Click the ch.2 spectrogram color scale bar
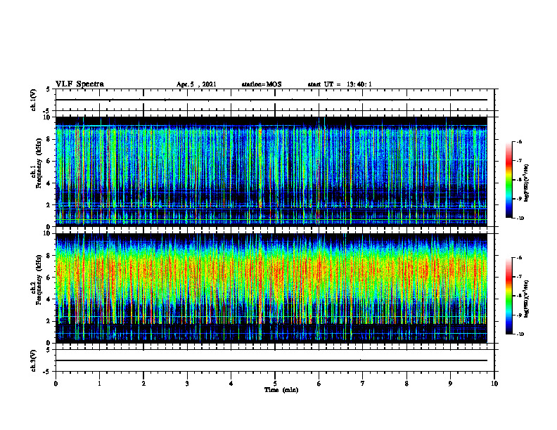 pyautogui.click(x=509, y=296)
